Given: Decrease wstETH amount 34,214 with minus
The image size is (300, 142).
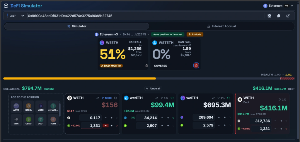Looking at the screenshot, I should point(162,118).
